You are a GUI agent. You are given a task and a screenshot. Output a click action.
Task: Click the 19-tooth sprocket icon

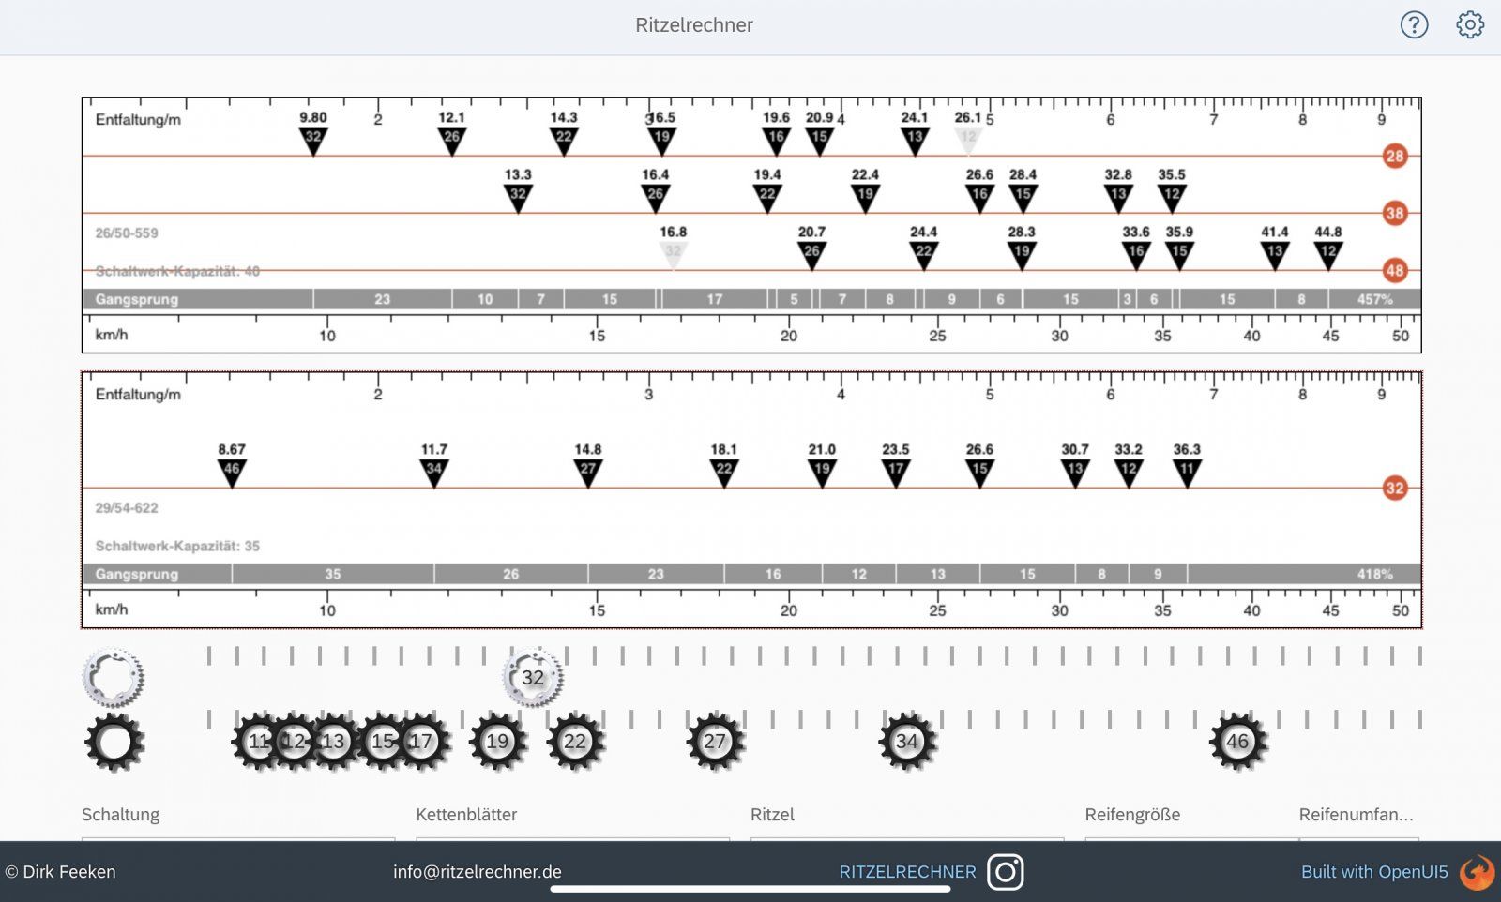[x=497, y=742]
